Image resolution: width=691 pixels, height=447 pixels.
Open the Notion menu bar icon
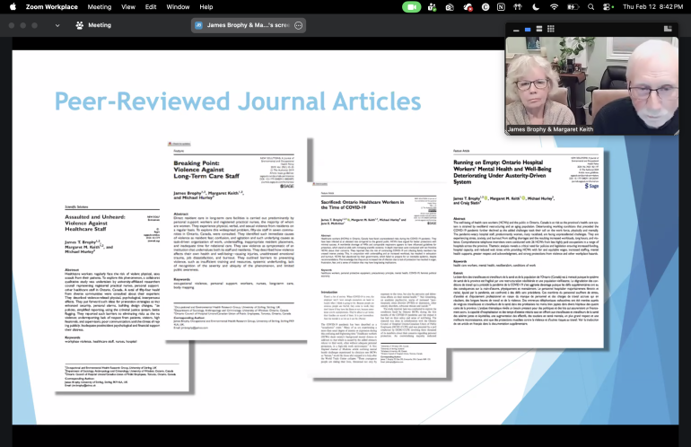tap(501, 6)
